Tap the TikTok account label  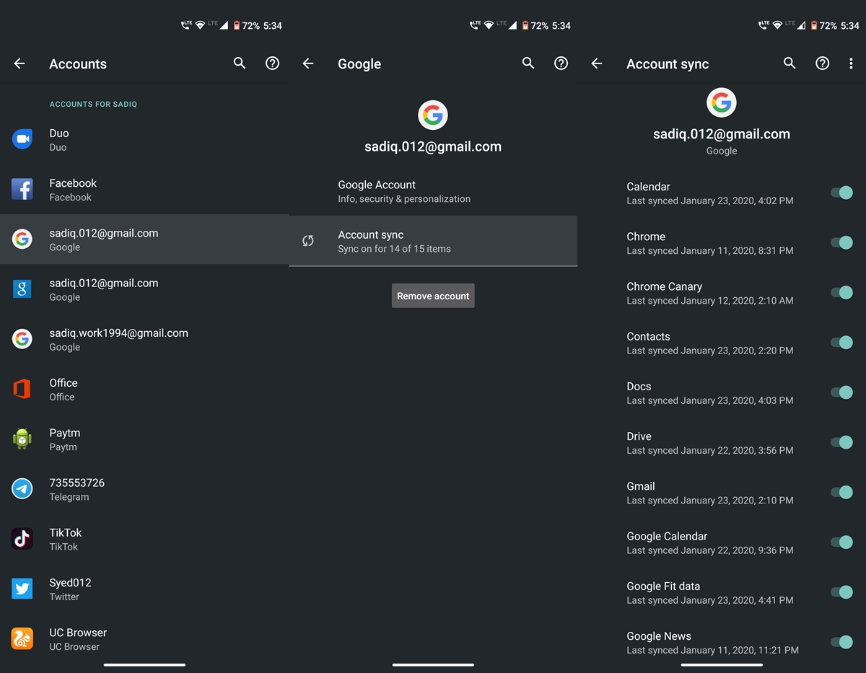[66, 532]
